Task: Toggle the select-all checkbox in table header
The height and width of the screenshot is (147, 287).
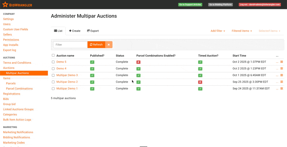Action: pos(53,55)
